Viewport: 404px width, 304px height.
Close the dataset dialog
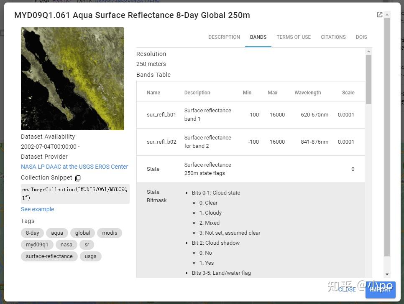[x=347, y=289]
